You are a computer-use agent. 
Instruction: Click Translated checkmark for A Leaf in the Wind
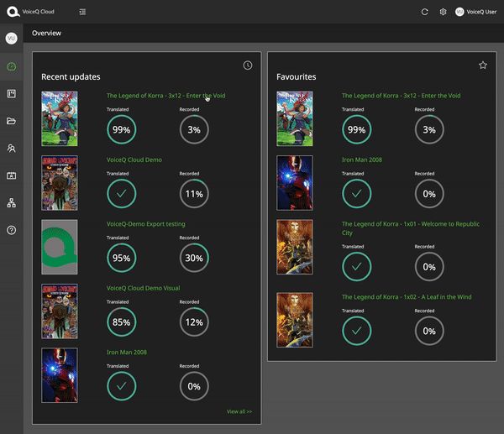[x=357, y=331]
